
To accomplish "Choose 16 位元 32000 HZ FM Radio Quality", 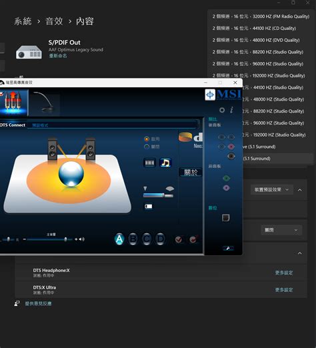I will (261, 17).
